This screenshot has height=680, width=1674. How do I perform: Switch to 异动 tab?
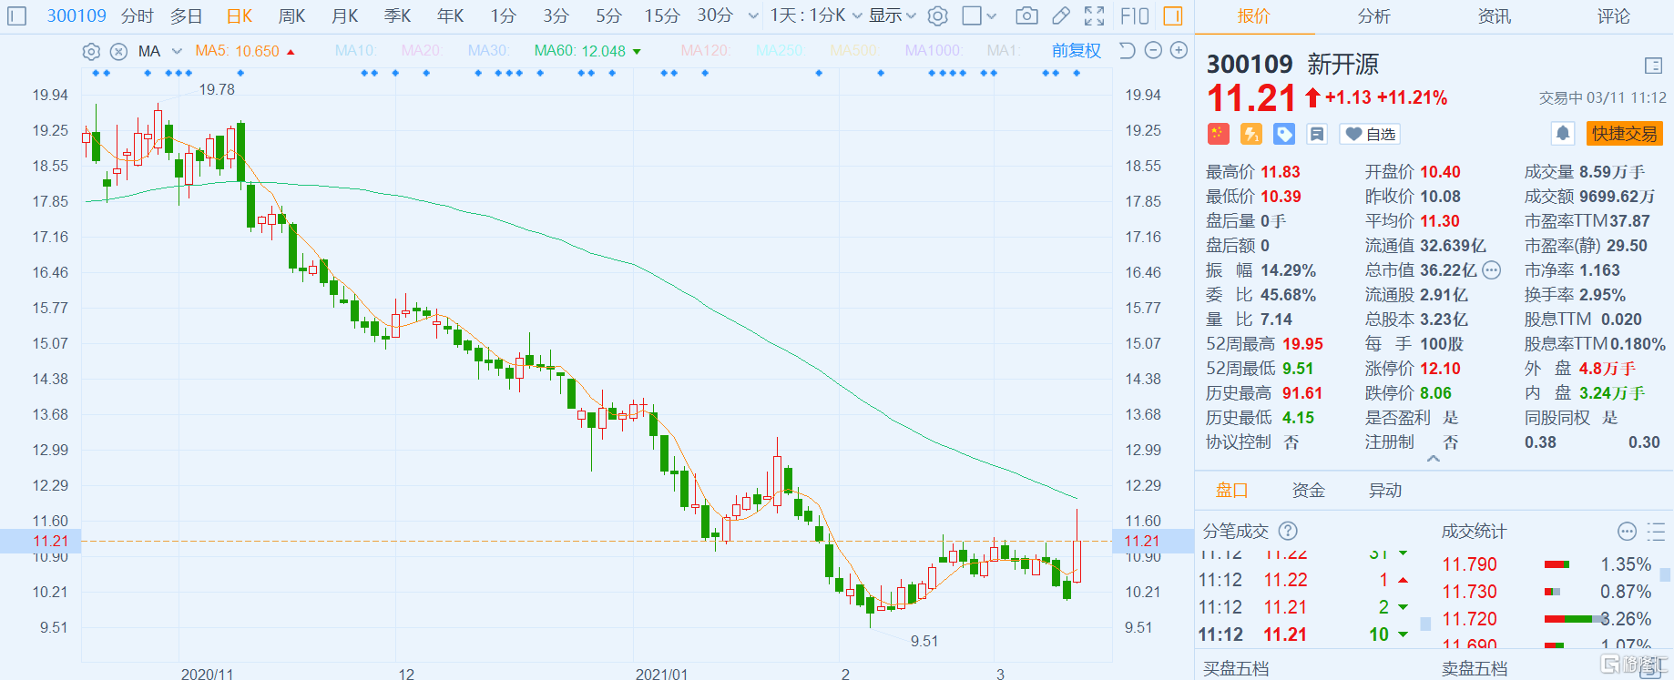[1385, 491]
